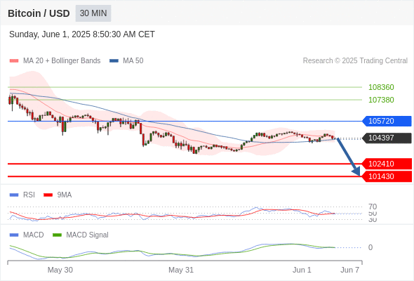
Task: Click the 30 MIN timeframe badge
Action: [93, 13]
